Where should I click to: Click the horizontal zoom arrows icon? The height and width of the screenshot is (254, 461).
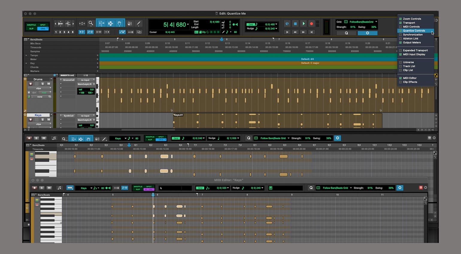(x=82, y=24)
